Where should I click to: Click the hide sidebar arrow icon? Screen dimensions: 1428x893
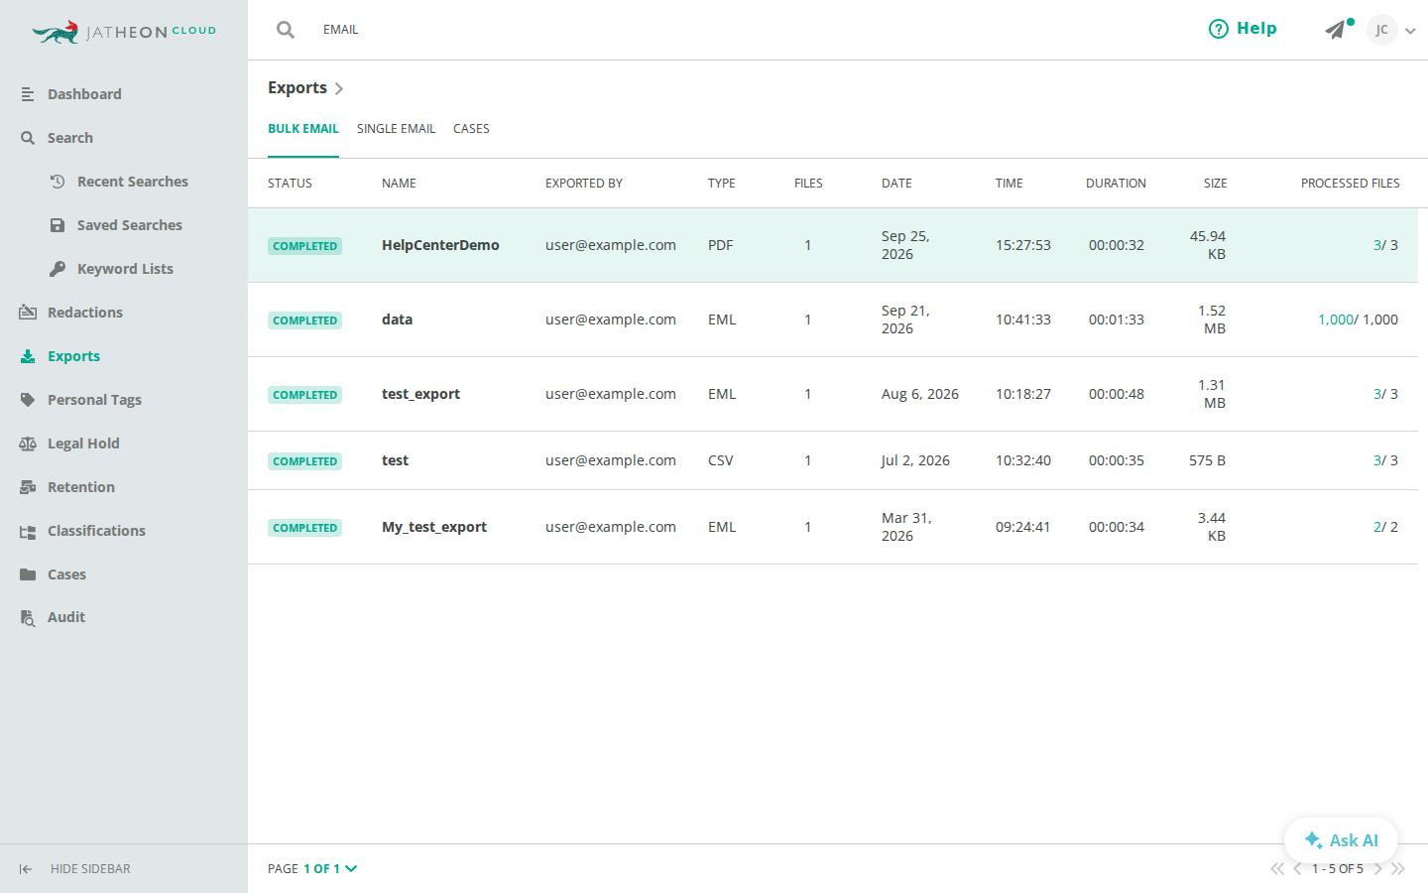point(26,869)
